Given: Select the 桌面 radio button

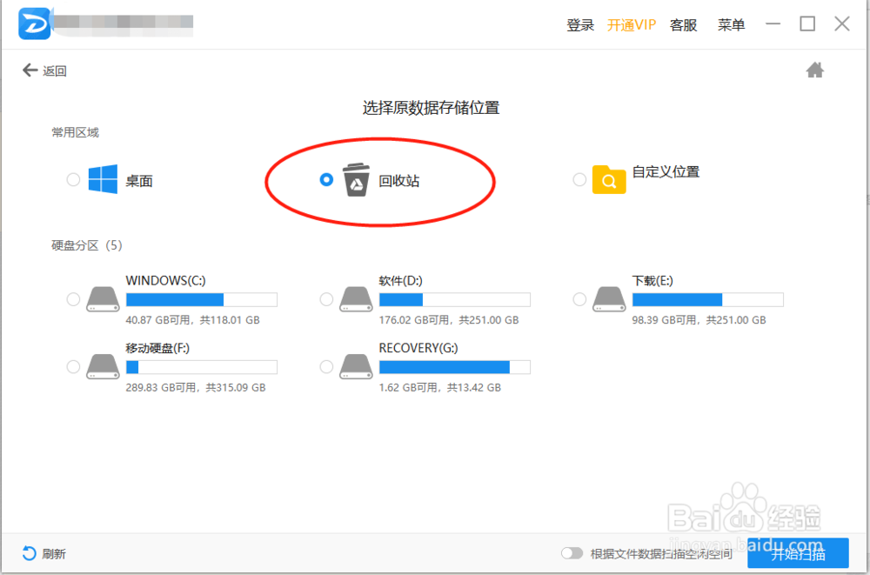Looking at the screenshot, I should click(73, 179).
